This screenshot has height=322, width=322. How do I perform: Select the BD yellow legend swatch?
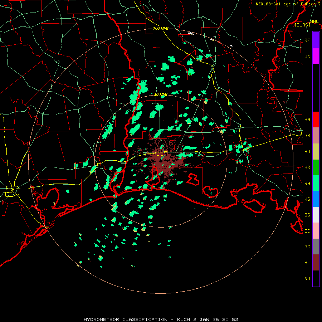(316, 151)
